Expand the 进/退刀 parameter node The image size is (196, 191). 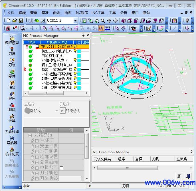37,141
